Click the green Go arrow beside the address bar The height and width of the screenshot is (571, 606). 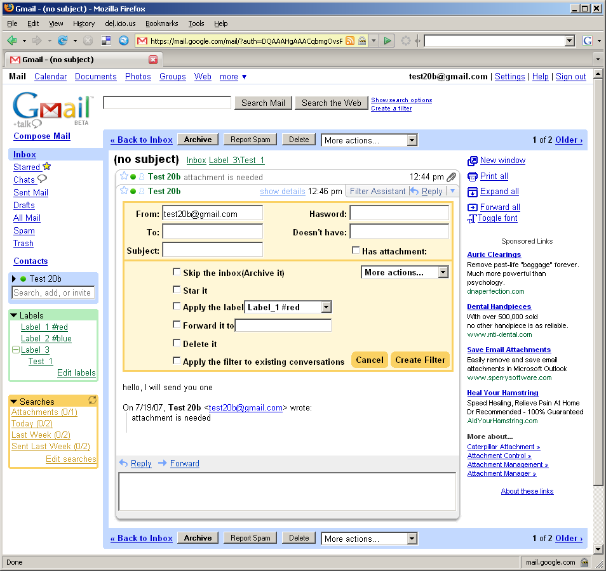[x=387, y=41]
